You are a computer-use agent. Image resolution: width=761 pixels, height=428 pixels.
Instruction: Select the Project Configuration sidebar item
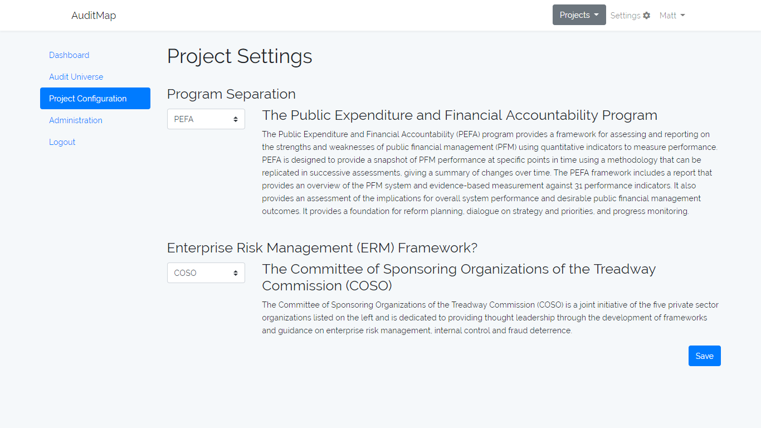pyautogui.click(x=88, y=99)
